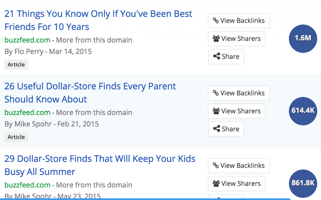Open the '21 Things You Know' article link
321x200 pixels.
pos(98,20)
